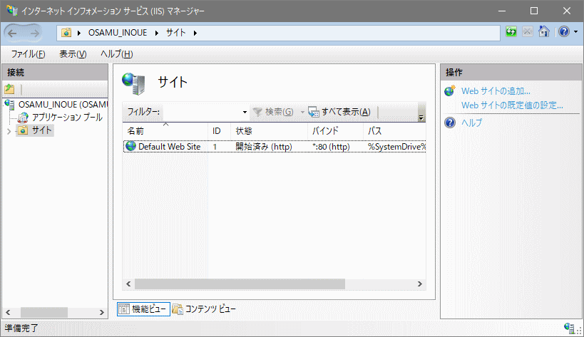This screenshot has height=337, width=584.
Task: Click the create connection icon in 接続 pane
Action: point(10,89)
